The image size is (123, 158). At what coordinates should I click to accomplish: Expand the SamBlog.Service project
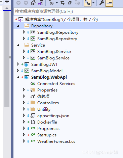24,58
